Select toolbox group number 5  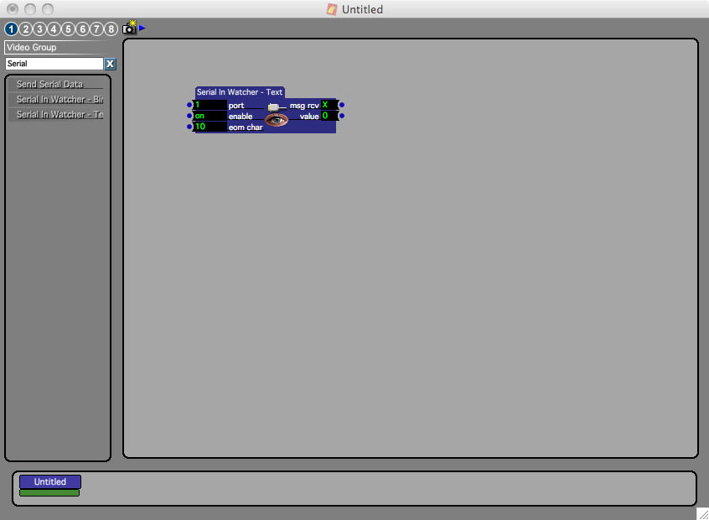pos(69,29)
